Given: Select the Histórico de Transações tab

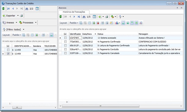Looking at the screenshot, I should 74,12.
